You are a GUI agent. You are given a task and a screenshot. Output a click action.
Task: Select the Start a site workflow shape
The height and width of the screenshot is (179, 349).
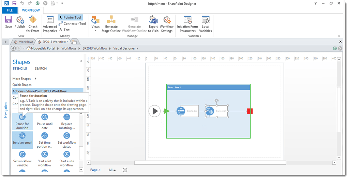(67, 159)
